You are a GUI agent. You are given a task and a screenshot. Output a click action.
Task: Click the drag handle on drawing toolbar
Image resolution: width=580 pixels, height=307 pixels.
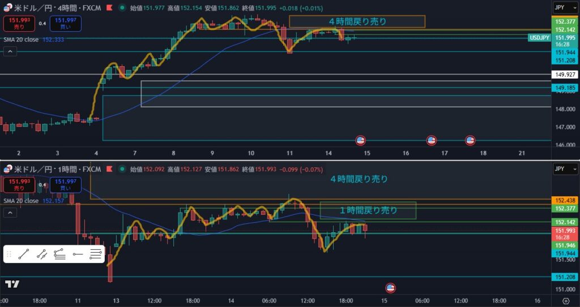tap(9, 254)
